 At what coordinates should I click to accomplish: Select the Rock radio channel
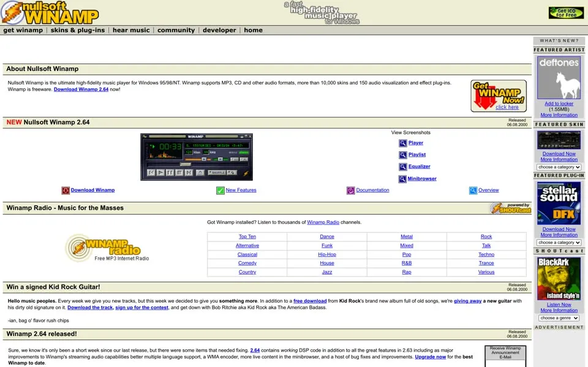click(x=486, y=237)
